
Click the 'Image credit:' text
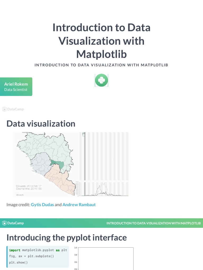point(18,205)
